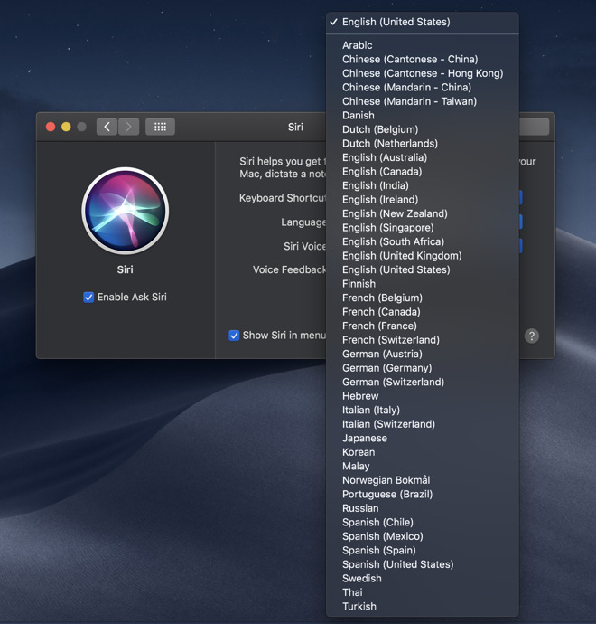Choose Chinese (Cantonese - Hong Kong)
Screen dimensions: 596x624
423,73
